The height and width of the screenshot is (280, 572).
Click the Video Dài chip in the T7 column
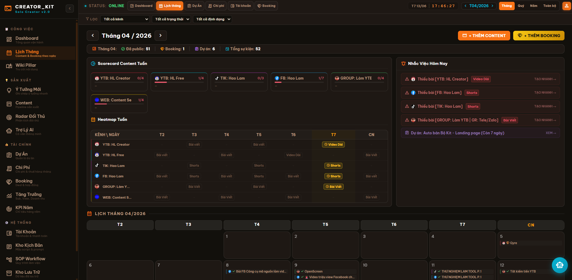[333, 144]
